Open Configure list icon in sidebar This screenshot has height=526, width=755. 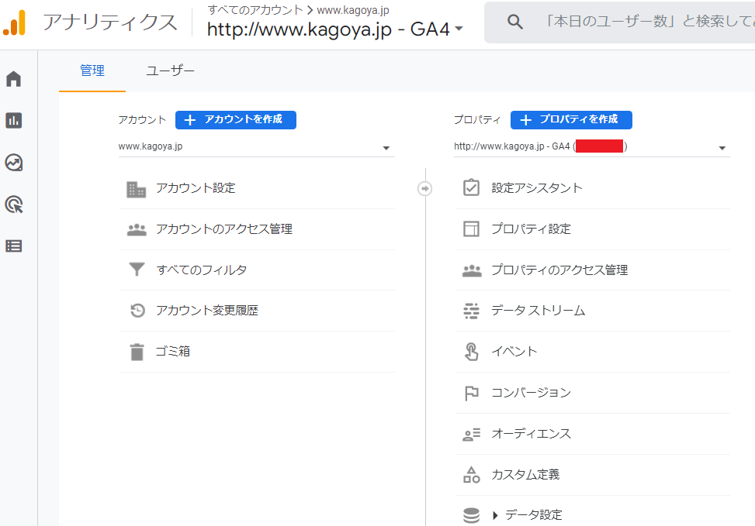coord(13,246)
